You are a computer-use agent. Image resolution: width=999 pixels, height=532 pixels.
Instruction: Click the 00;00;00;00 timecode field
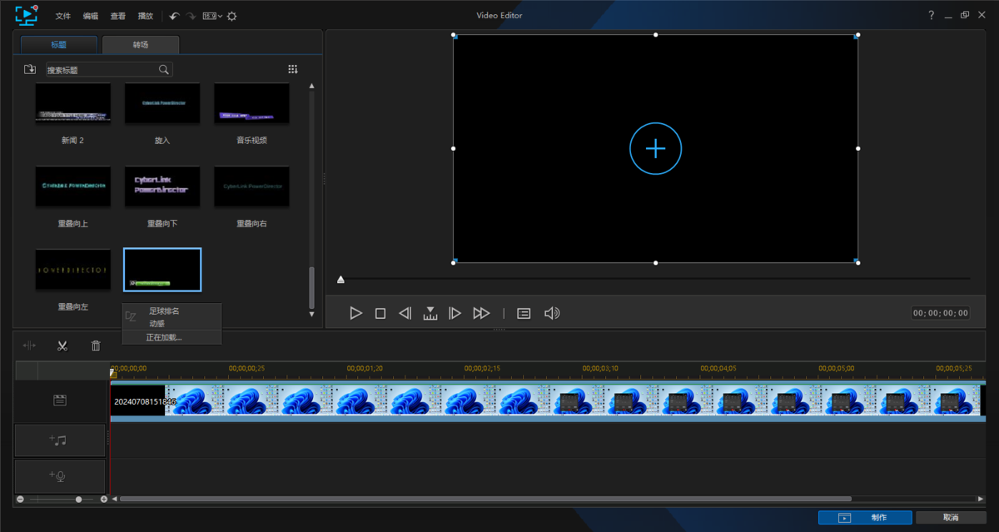tap(941, 313)
